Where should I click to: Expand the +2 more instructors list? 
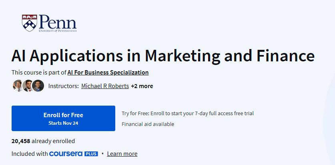pyautogui.click(x=142, y=86)
